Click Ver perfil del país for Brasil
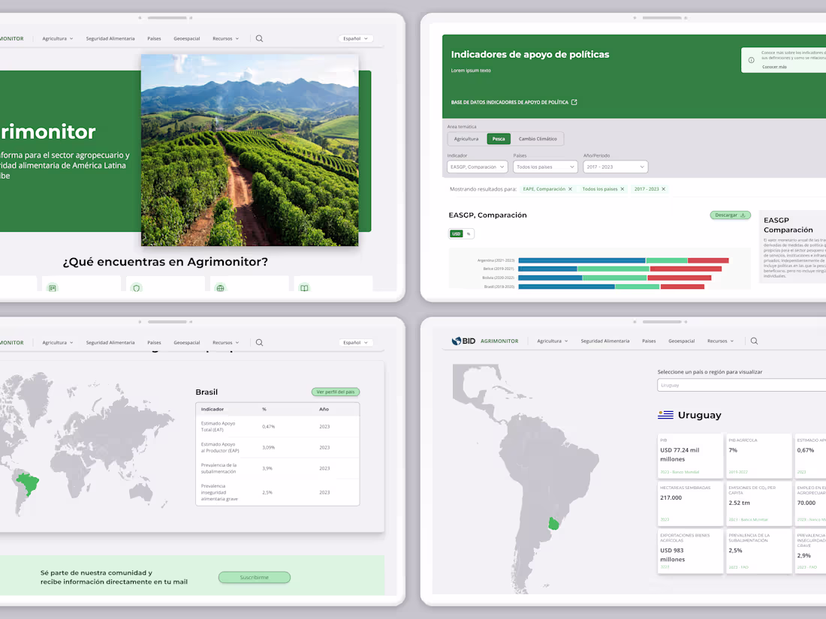 tap(335, 392)
